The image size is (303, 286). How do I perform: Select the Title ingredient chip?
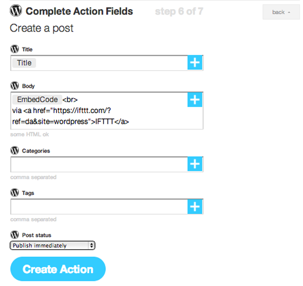pos(24,63)
